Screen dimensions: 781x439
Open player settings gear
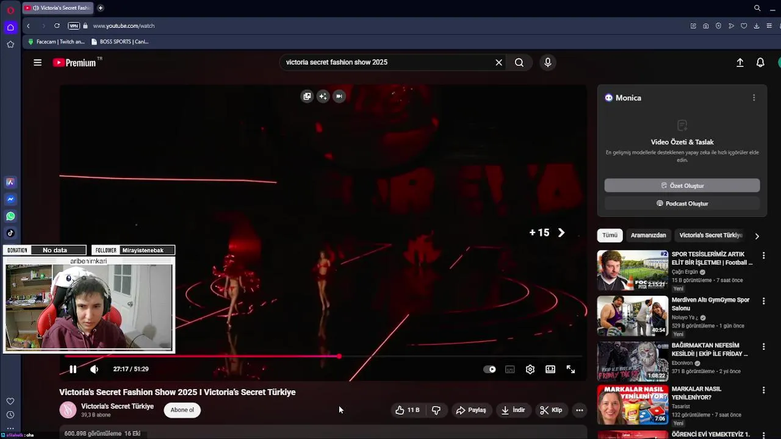click(530, 369)
